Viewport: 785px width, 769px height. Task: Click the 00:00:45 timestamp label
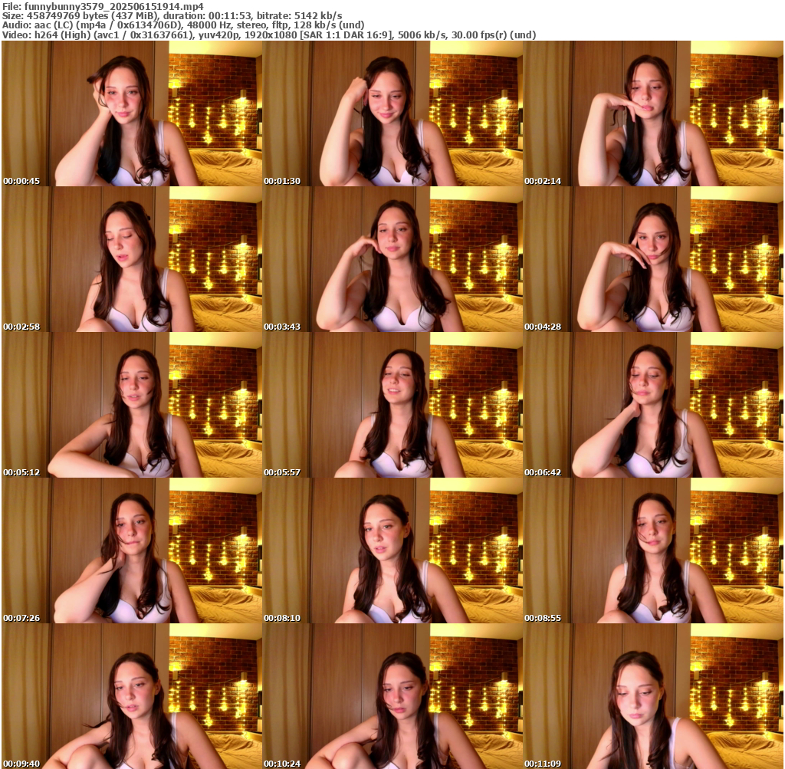[21, 181]
